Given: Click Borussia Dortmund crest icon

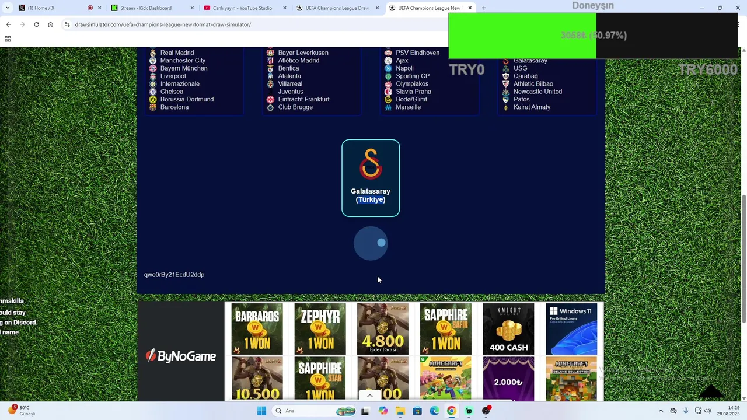Looking at the screenshot, I should [153, 99].
